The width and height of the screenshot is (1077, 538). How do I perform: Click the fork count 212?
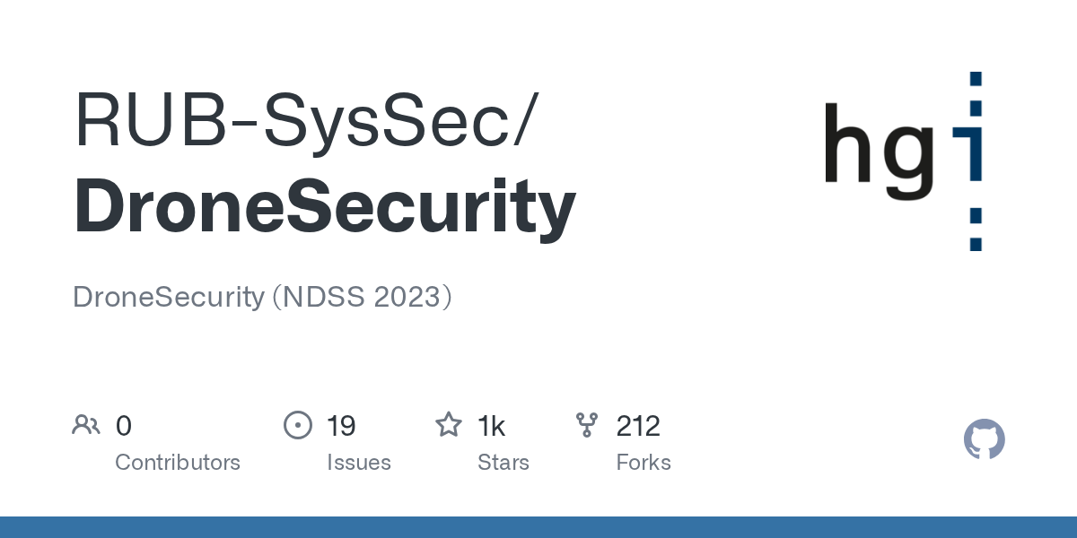coord(638,426)
